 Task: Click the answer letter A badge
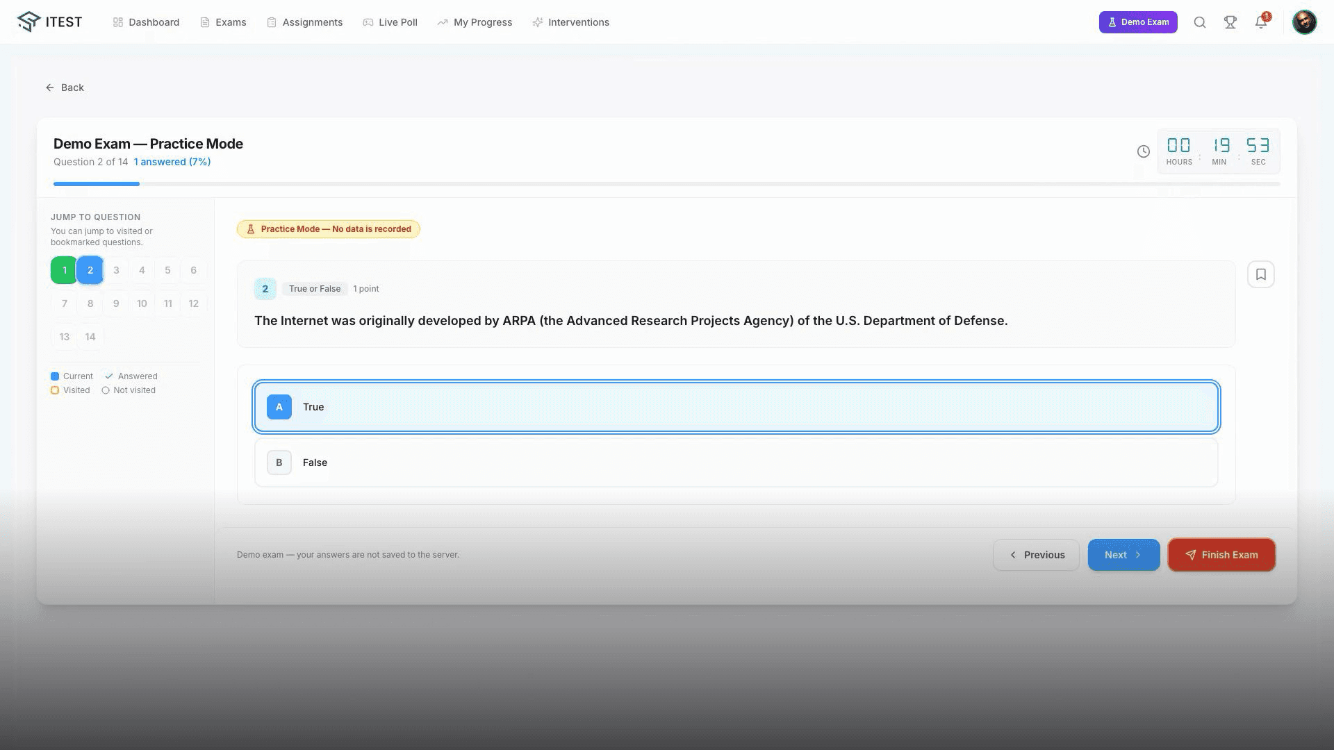pyautogui.click(x=279, y=407)
